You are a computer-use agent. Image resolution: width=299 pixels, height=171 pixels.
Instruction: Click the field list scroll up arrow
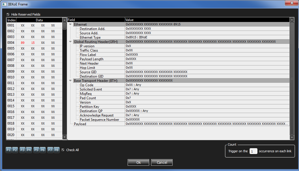[292, 20]
